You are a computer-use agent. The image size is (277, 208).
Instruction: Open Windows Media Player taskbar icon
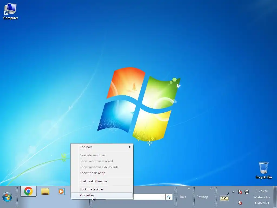(x=61, y=191)
